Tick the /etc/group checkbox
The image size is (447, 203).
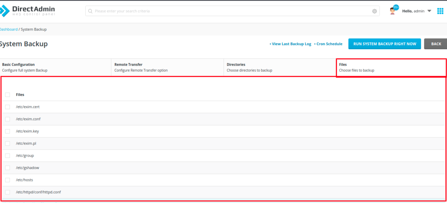pyautogui.click(x=7, y=156)
